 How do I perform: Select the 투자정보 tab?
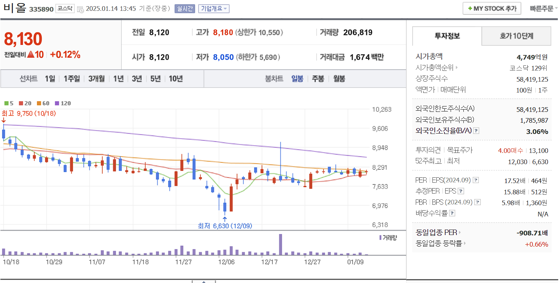point(447,36)
